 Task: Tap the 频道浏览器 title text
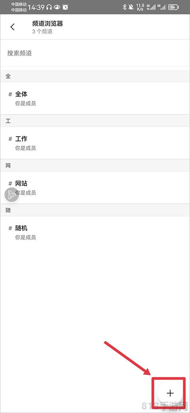47,24
